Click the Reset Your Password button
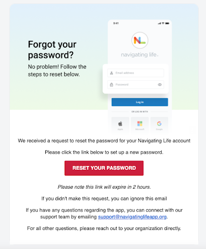This screenshot has width=206, height=249. [104, 168]
